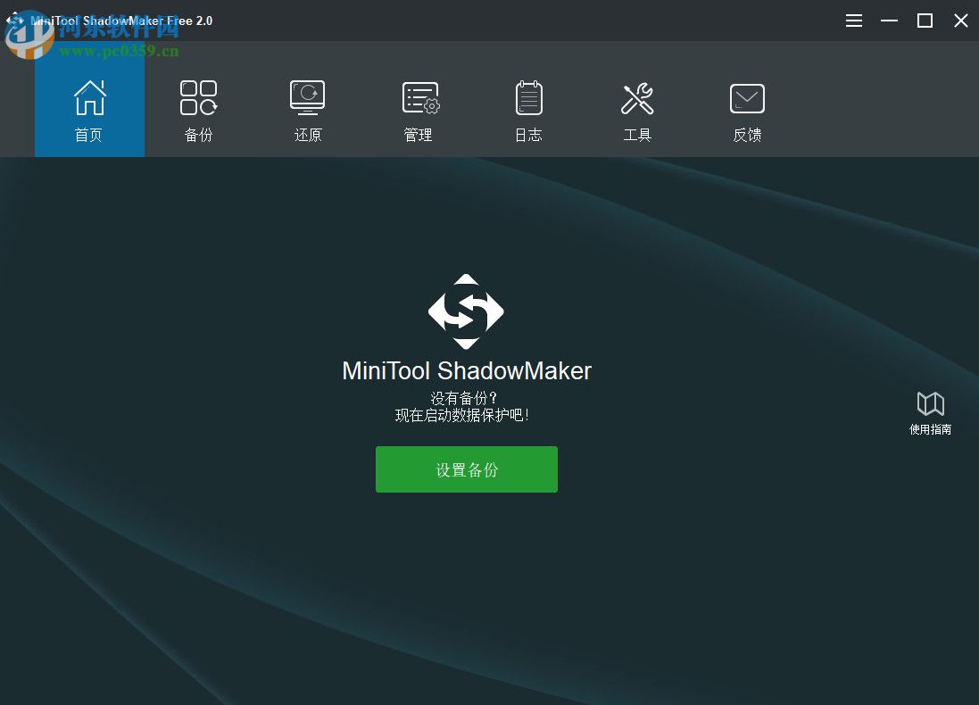The image size is (979, 705).
Task: Click the 备份 tab label text
Action: click(x=198, y=135)
